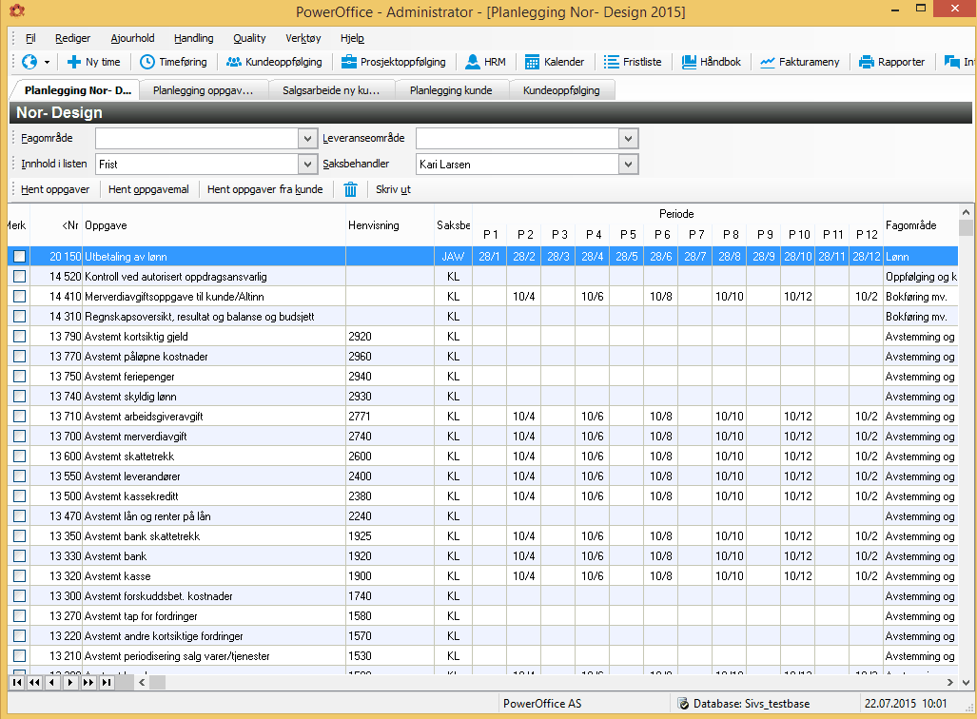977x719 pixels.
Task: Open the Saksbehandler dropdown arrow
Action: (628, 165)
